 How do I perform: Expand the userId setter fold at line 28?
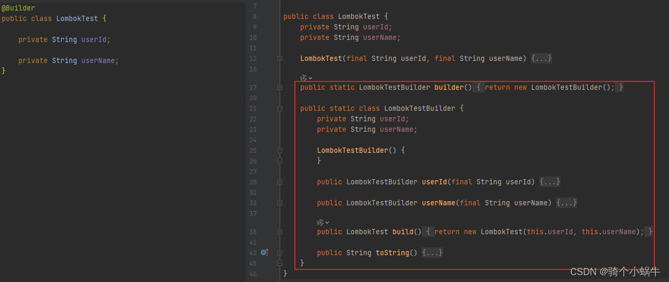point(280,182)
